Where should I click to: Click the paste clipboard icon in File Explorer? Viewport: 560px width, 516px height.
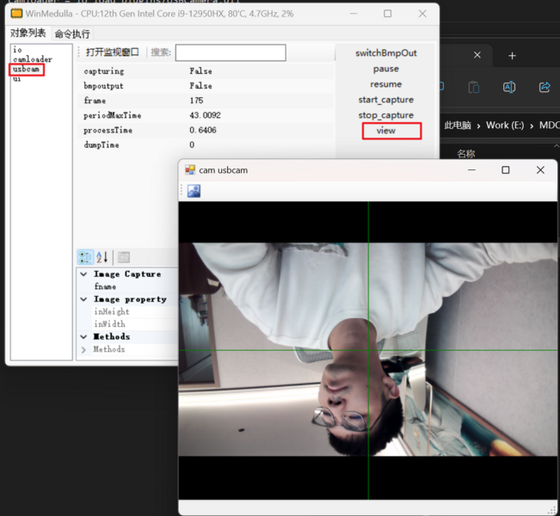point(474,87)
